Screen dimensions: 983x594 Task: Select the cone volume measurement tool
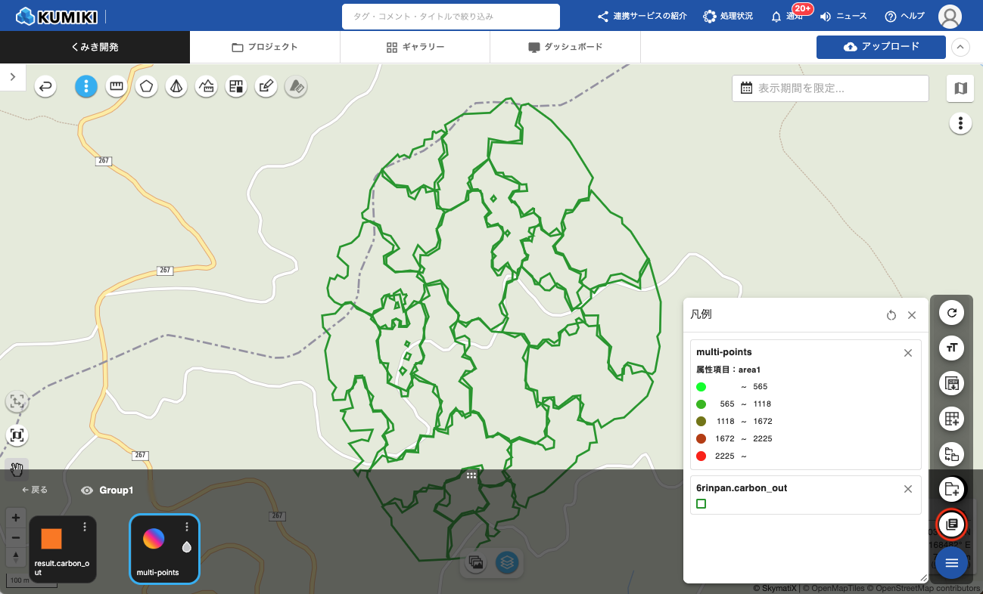click(x=176, y=87)
